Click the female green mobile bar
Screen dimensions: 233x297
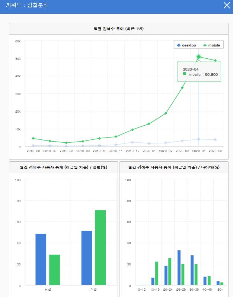(x=100, y=247)
